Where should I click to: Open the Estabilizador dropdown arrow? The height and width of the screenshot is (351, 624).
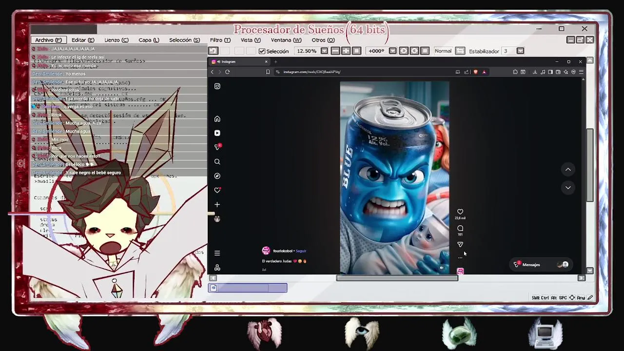point(520,51)
